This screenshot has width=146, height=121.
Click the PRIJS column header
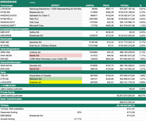[106, 5]
